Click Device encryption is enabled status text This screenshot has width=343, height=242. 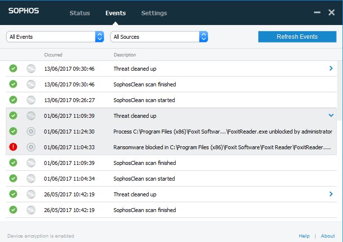(41, 236)
